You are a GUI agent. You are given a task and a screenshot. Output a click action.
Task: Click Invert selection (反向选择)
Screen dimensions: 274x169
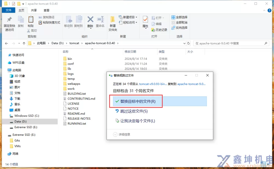(179, 28)
